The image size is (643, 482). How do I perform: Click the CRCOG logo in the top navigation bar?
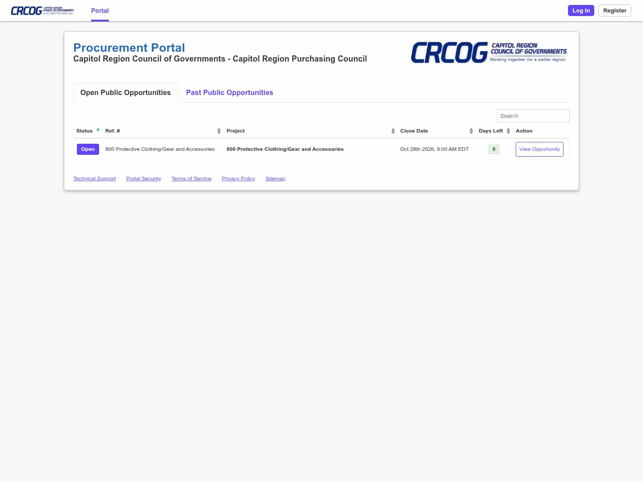[x=42, y=11]
